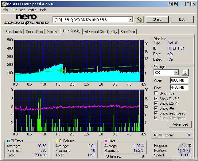The height and width of the screenshot is (161, 198).
Task: Switch to the Advanced Disc Quality tab
Action: 100,32
